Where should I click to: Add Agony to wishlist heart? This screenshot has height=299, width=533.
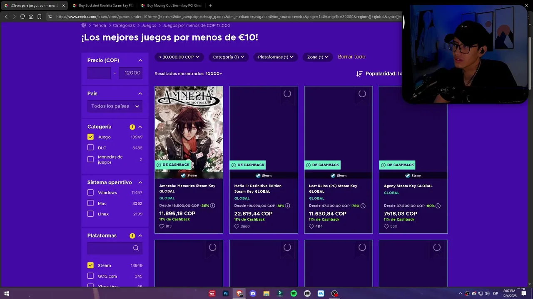tap(386, 226)
